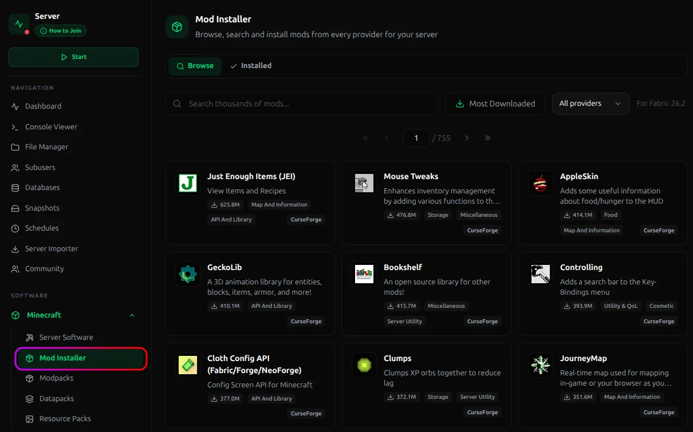Image resolution: width=693 pixels, height=432 pixels.
Task: Click the CurseForge badge on Cloth Config card
Action: (306, 414)
